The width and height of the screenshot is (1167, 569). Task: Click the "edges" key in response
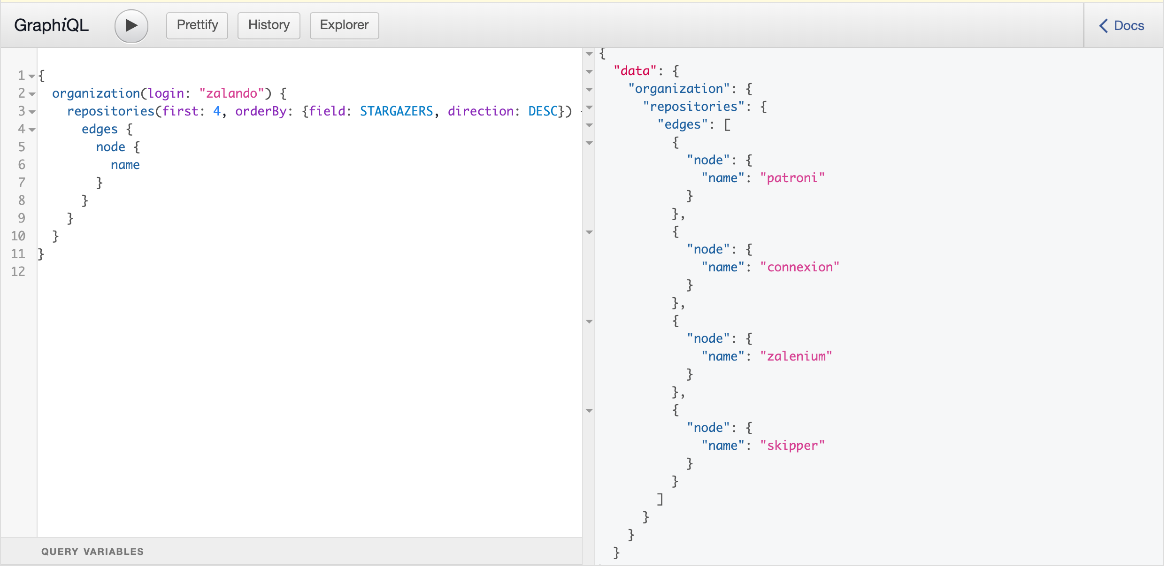(683, 124)
